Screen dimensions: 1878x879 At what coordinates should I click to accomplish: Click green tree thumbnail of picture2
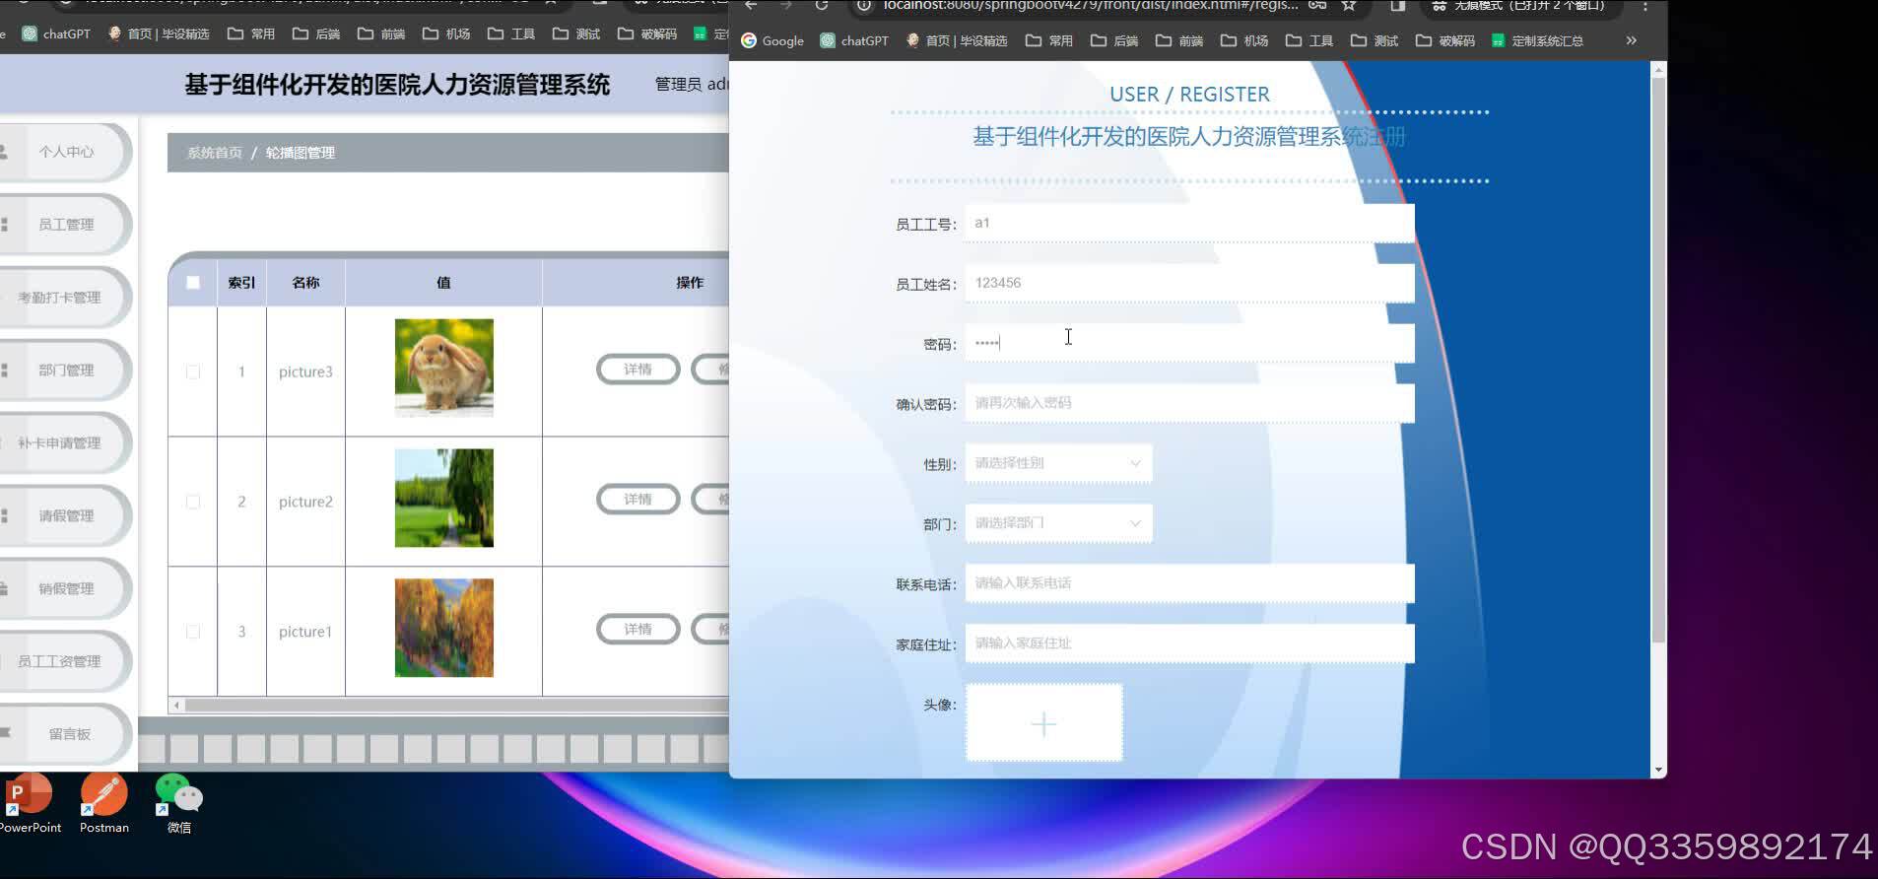point(444,498)
